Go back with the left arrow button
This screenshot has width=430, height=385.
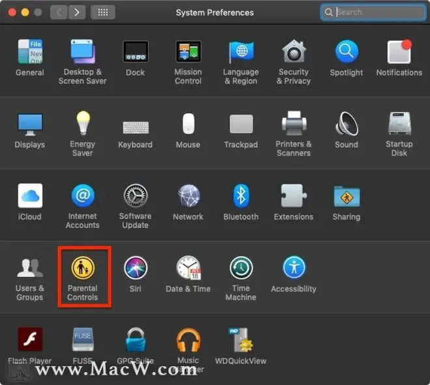59,12
